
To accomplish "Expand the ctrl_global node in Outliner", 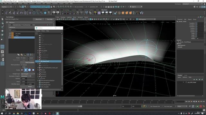I will [x=38, y=50].
